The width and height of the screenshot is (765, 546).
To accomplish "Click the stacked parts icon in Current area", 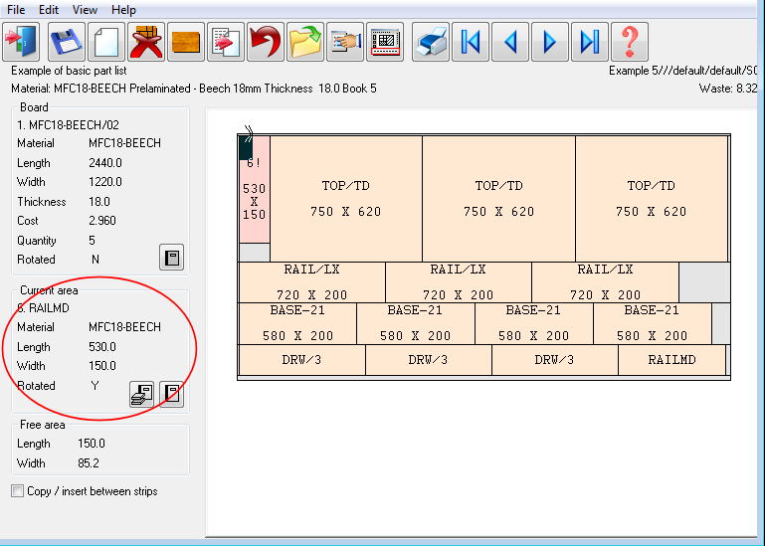I will click(x=141, y=394).
